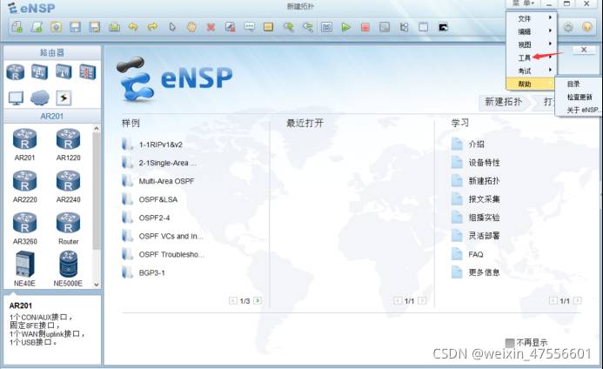
Task: Click the Reset Zoom toolbar icon
Action: pyautogui.click(x=327, y=27)
